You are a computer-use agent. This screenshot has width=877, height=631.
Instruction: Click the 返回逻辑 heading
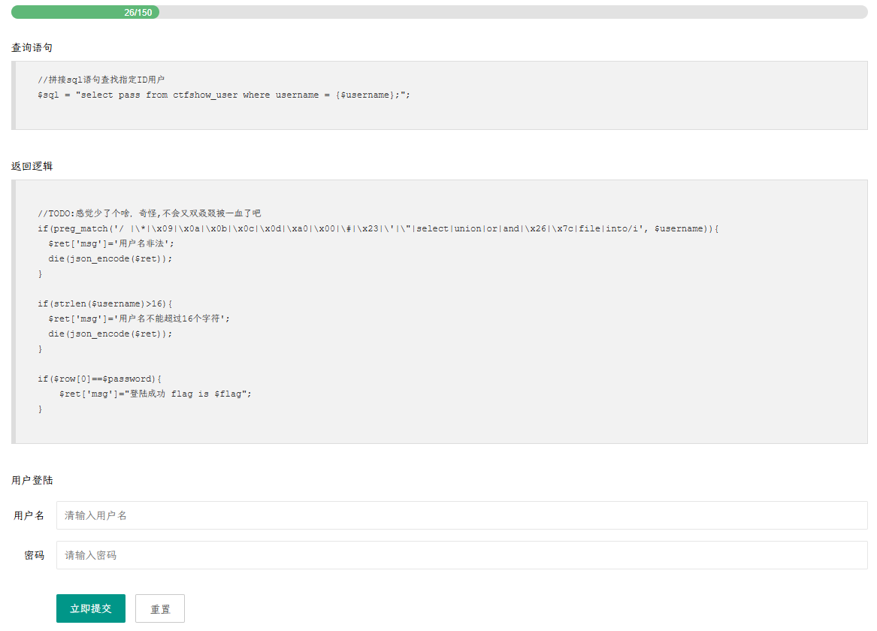point(32,167)
